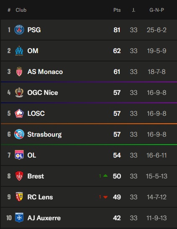Click the PSG club crest
The width and height of the screenshot is (177, 229).
point(19,30)
